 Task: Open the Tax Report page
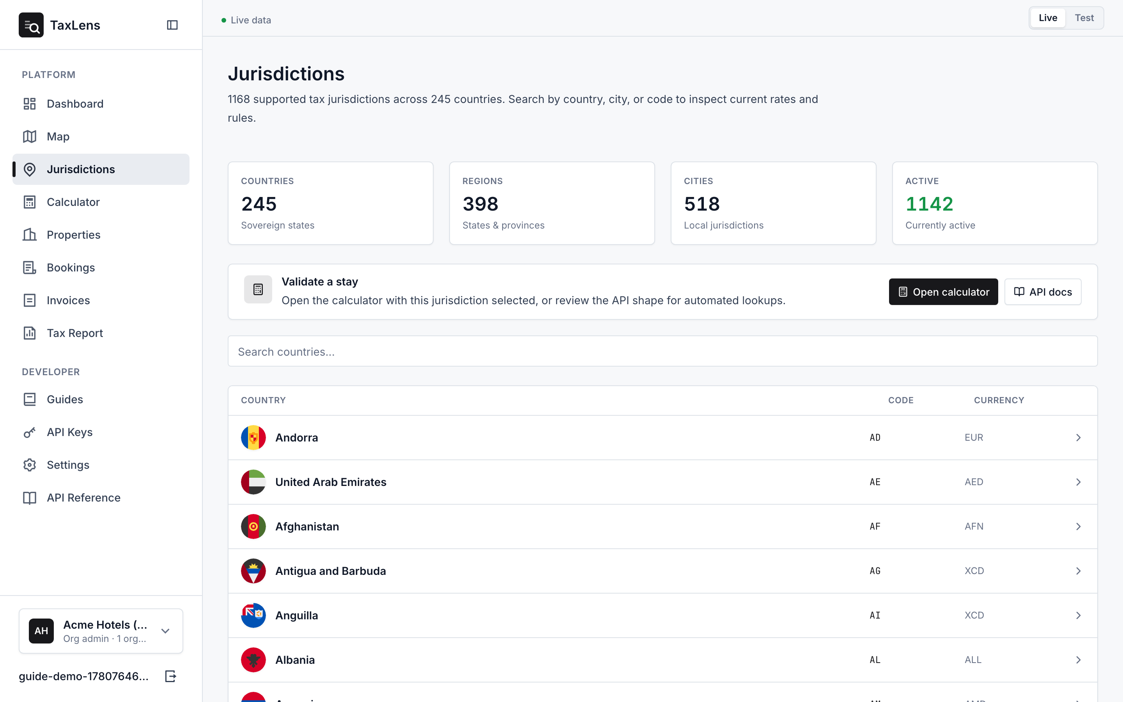101,333
